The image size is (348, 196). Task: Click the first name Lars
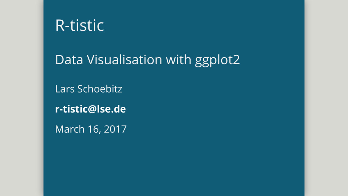[x=65, y=89]
